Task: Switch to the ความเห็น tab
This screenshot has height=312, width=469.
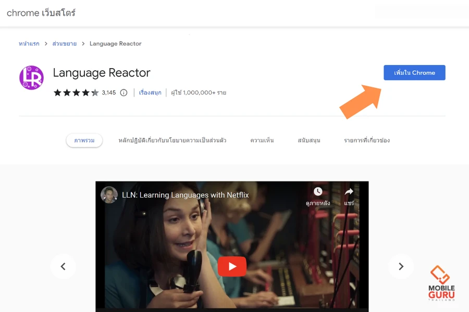Action: [x=262, y=140]
